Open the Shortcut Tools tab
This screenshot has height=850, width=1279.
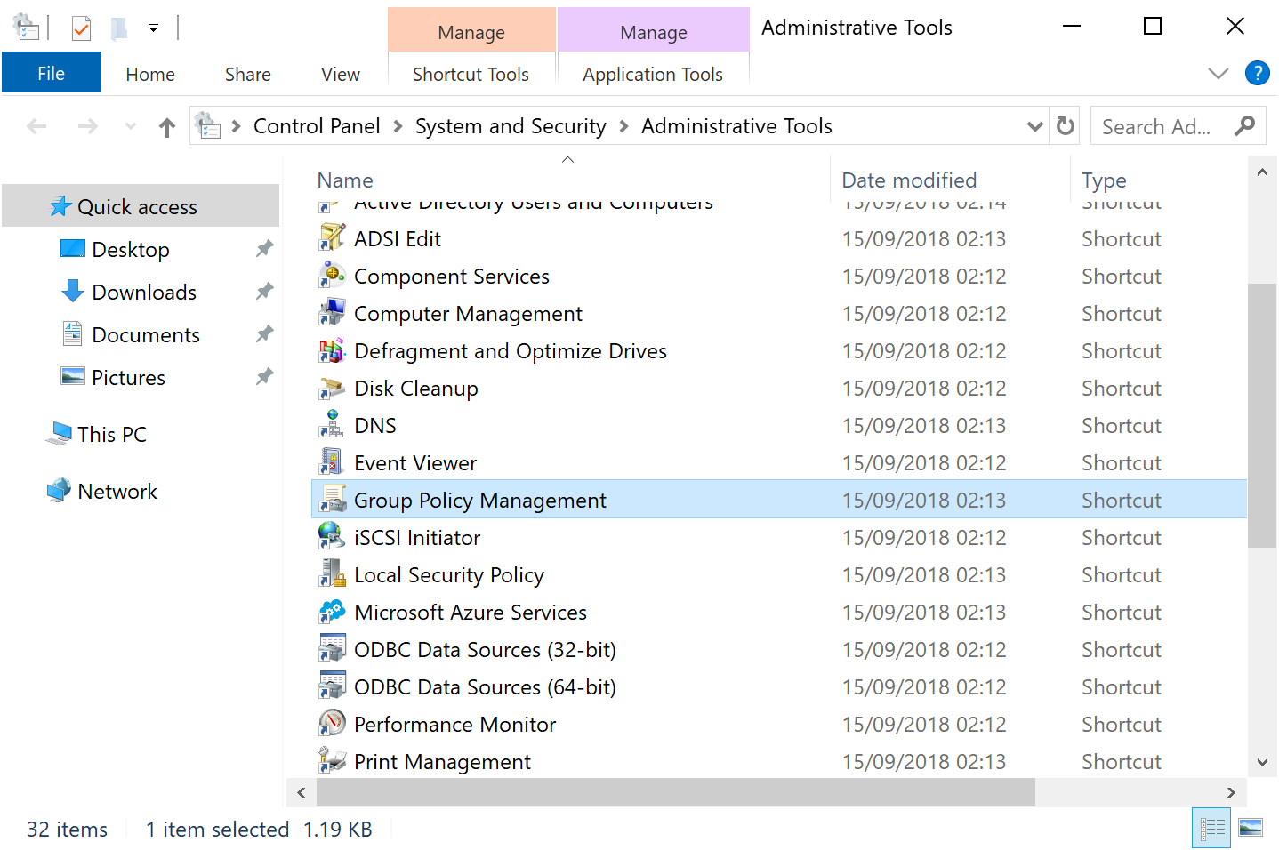coord(471,74)
